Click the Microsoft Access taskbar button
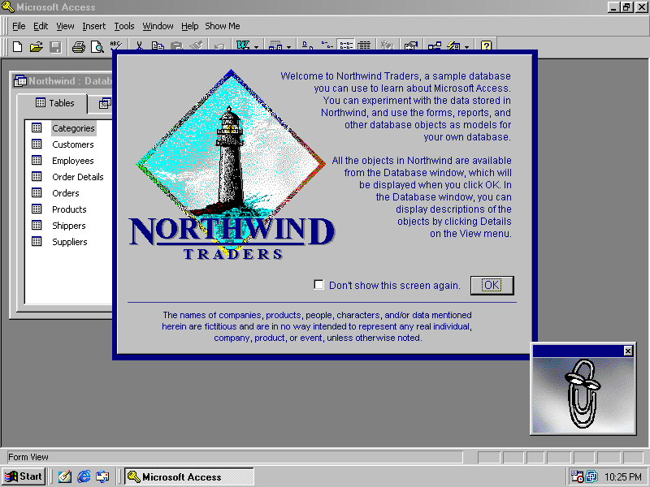 189,476
